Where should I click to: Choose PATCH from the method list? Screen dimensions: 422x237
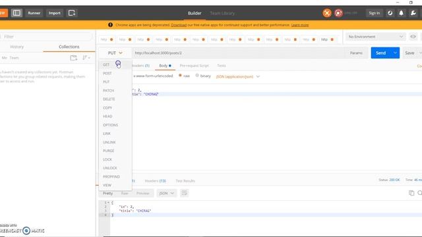(115, 91)
